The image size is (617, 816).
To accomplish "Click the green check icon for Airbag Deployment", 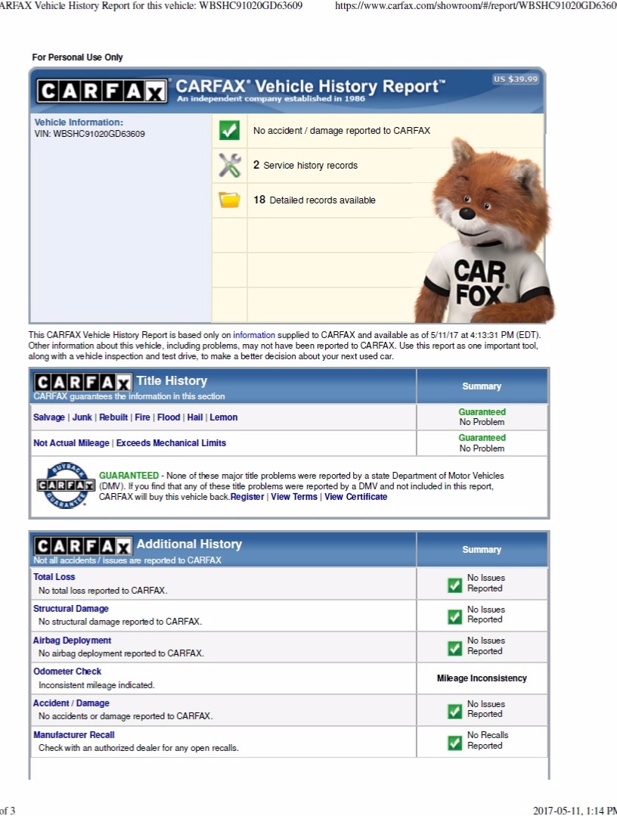I will 454,648.
